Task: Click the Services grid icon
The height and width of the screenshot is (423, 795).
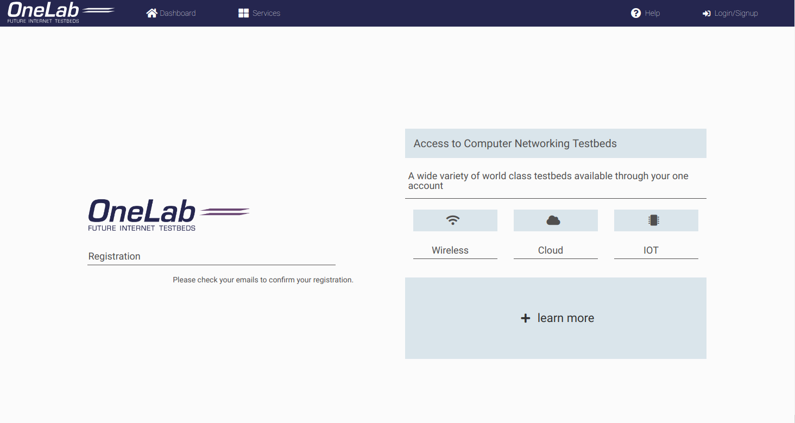Action: coord(243,13)
